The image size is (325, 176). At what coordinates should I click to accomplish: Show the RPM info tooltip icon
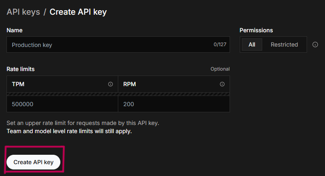[222, 84]
